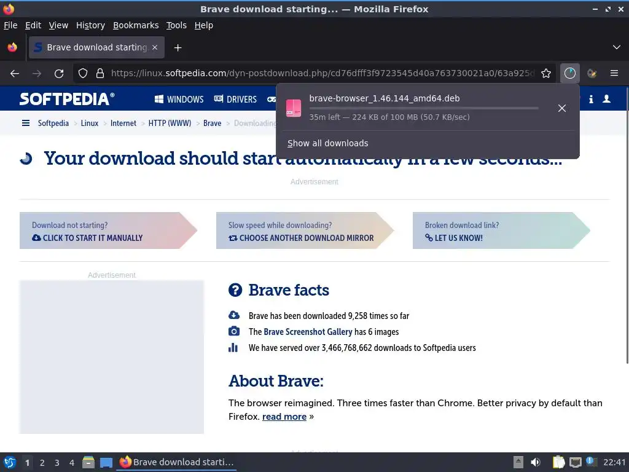Open the file manager from taskbar
This screenshot has width=629, height=472.
click(x=88, y=462)
